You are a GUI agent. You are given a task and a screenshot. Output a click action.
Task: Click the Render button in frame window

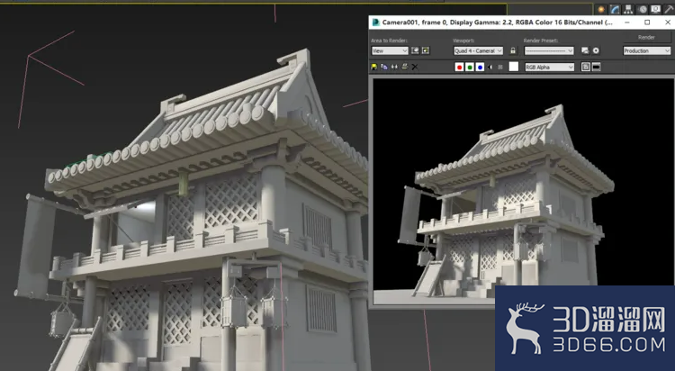click(646, 38)
